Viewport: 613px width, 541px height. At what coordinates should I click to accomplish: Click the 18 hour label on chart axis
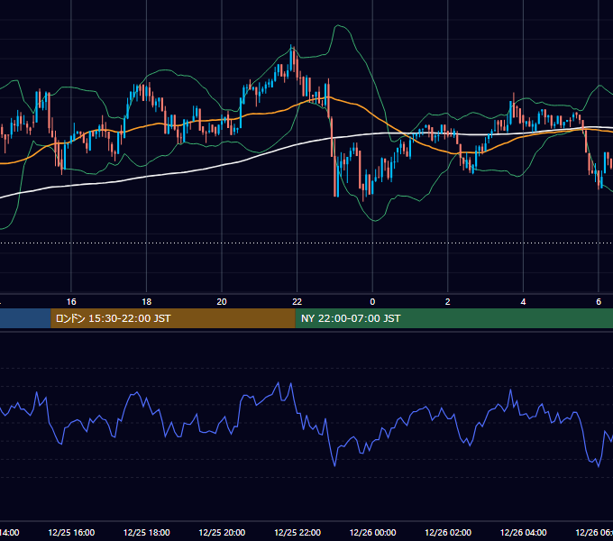coord(147,301)
